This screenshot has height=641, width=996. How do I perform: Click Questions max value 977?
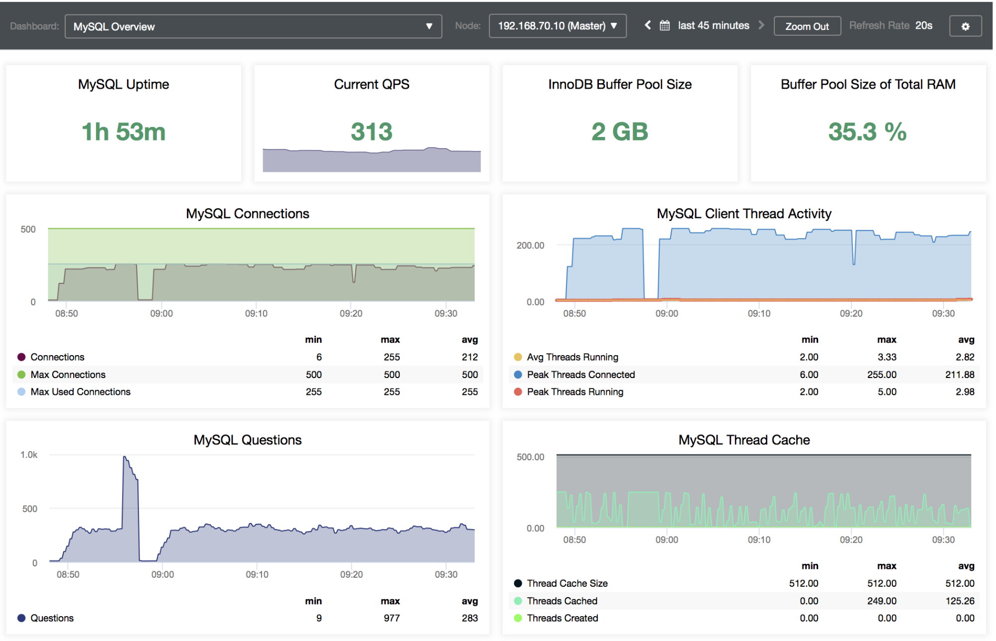(x=392, y=618)
